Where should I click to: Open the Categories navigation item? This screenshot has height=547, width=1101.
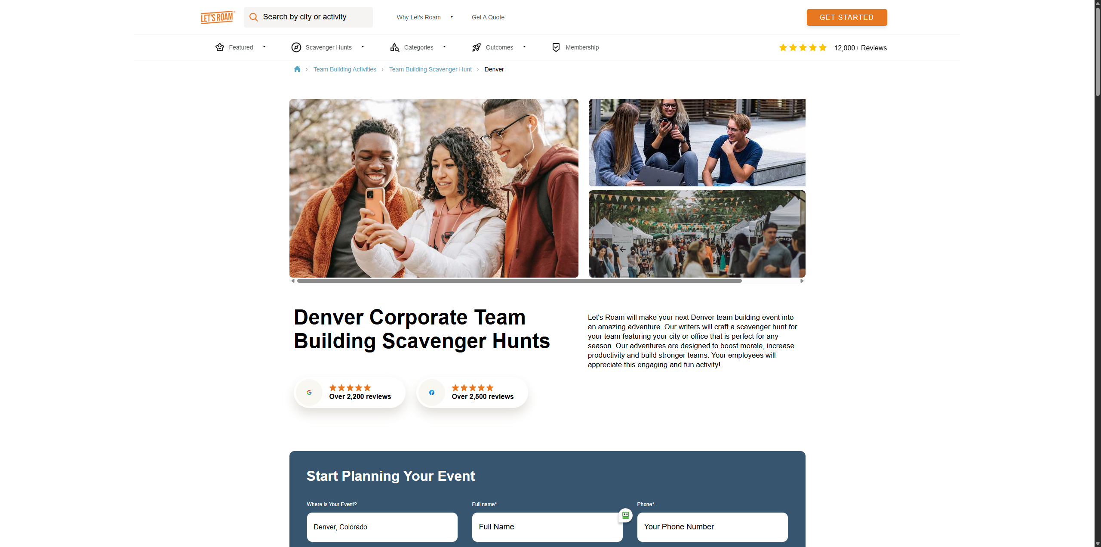click(418, 47)
